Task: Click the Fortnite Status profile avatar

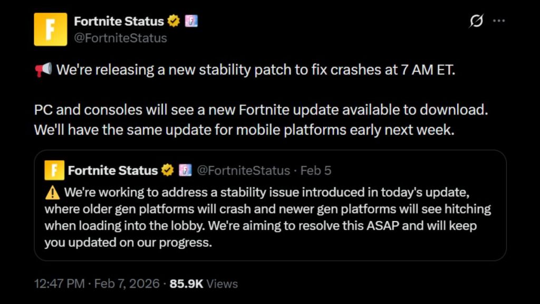Action: pyautogui.click(x=51, y=27)
